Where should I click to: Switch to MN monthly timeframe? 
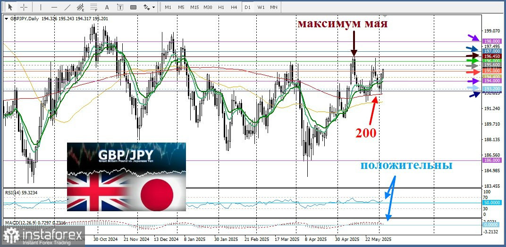(x=274, y=7)
